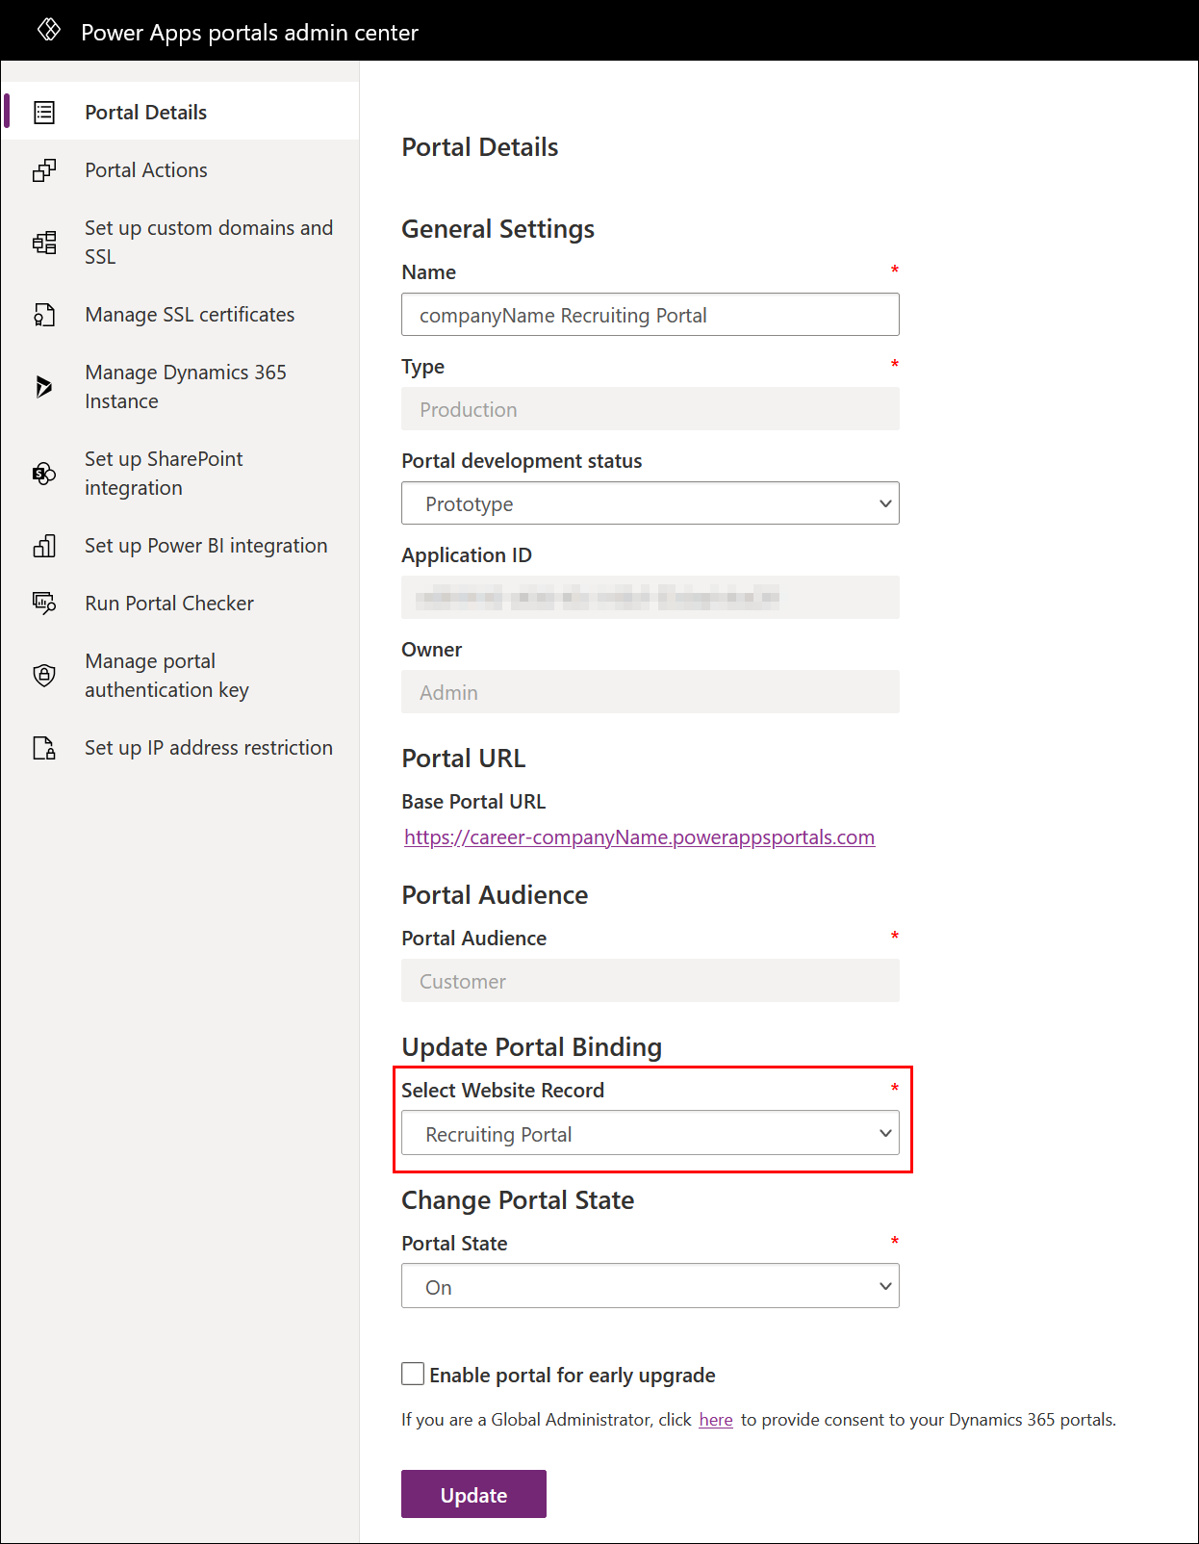The height and width of the screenshot is (1544, 1199).
Task: Click the Manage SSL certificates icon
Action: click(x=44, y=315)
